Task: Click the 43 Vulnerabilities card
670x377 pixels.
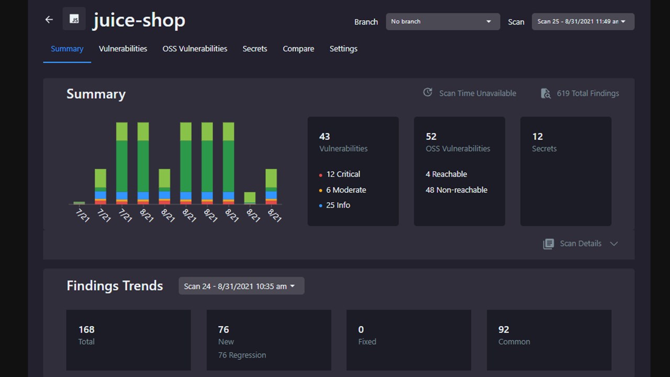Action: pyautogui.click(x=353, y=171)
